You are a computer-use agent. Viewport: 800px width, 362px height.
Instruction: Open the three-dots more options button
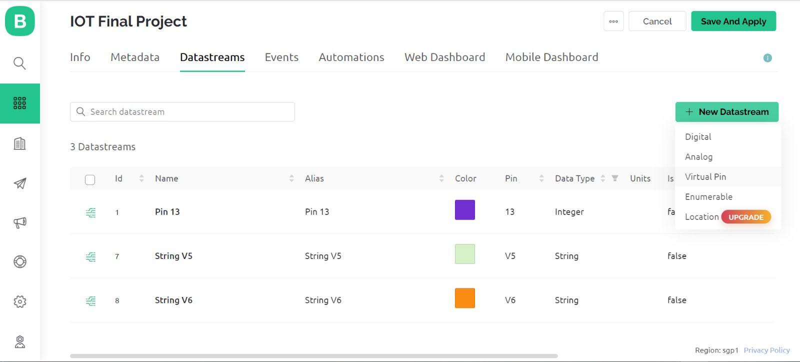pyautogui.click(x=613, y=21)
